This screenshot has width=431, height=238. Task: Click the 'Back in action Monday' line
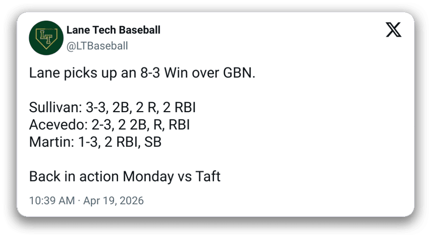click(x=125, y=177)
